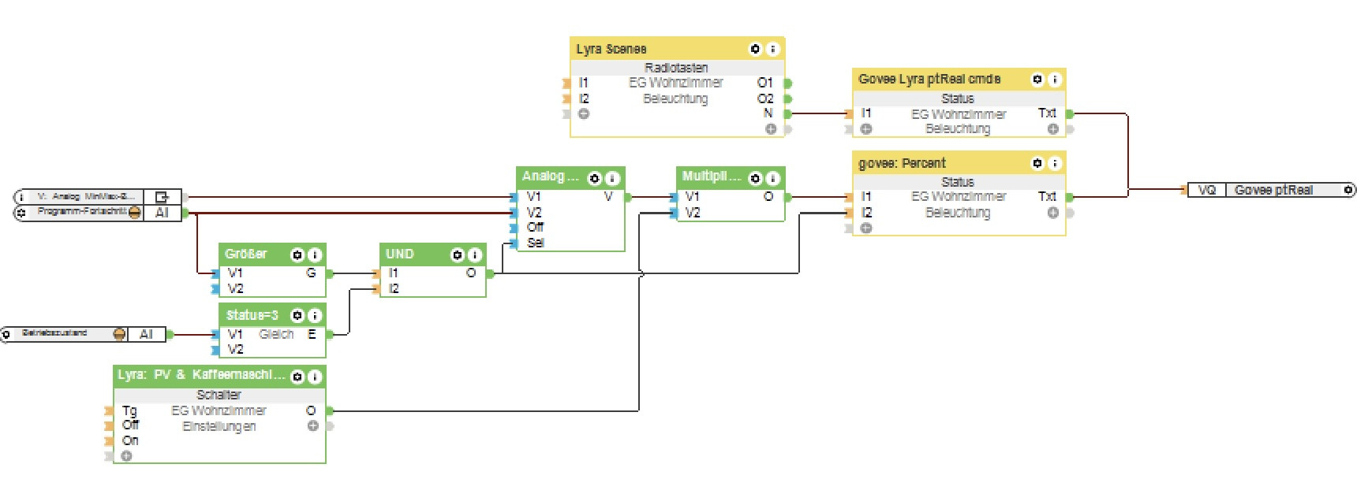The height and width of the screenshot is (479, 1368).
Task: Click AI tag of Betriebszustand input
Action: 146,334
